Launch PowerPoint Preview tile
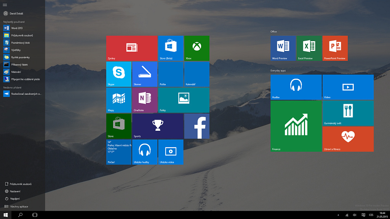The width and height of the screenshot is (390, 219). click(x=335, y=48)
